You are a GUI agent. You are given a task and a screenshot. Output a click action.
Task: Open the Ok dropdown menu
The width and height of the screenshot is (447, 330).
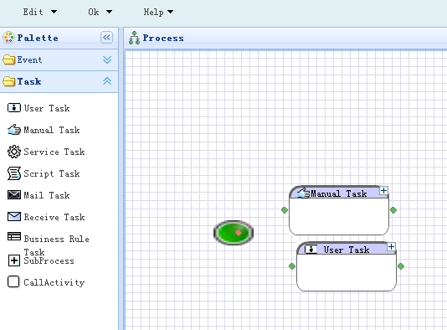tap(100, 12)
